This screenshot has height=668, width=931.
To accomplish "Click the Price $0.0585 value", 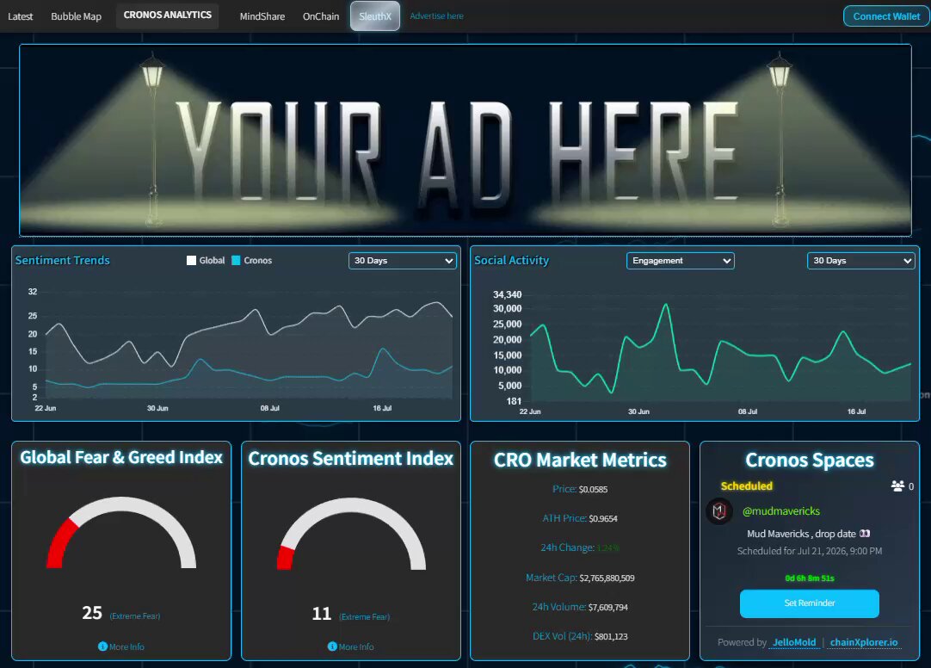I will click(x=593, y=489).
